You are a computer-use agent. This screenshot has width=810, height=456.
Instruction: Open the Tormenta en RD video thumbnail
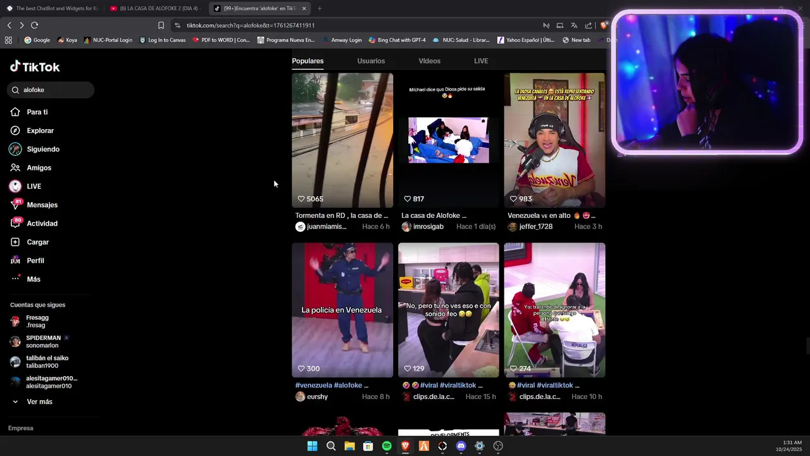[342, 140]
